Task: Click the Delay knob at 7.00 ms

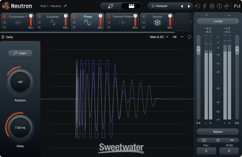Action: click(x=20, y=128)
